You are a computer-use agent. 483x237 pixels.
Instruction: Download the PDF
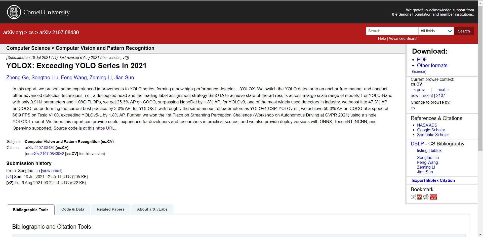tap(422, 60)
